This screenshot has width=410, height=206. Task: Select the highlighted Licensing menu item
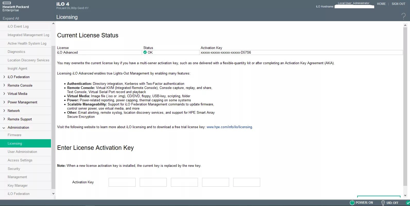pos(25,143)
